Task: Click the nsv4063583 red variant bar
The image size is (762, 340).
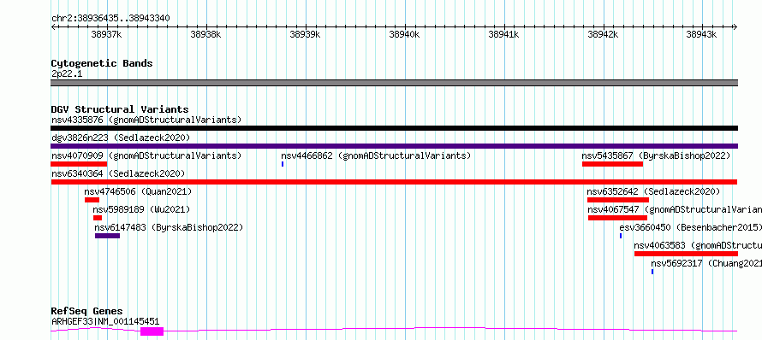Action: coord(686,254)
